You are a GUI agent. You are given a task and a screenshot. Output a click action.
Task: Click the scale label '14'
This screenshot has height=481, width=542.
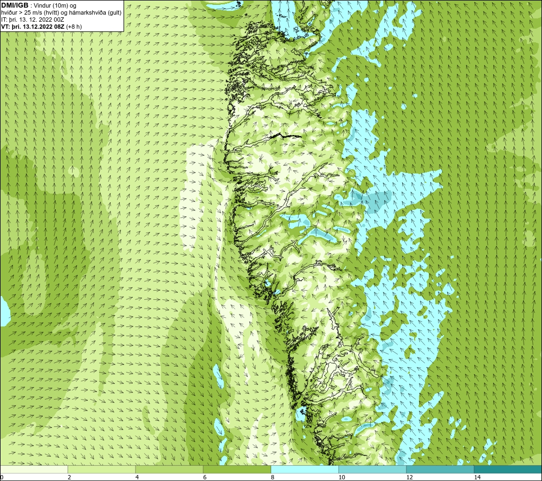478,477
